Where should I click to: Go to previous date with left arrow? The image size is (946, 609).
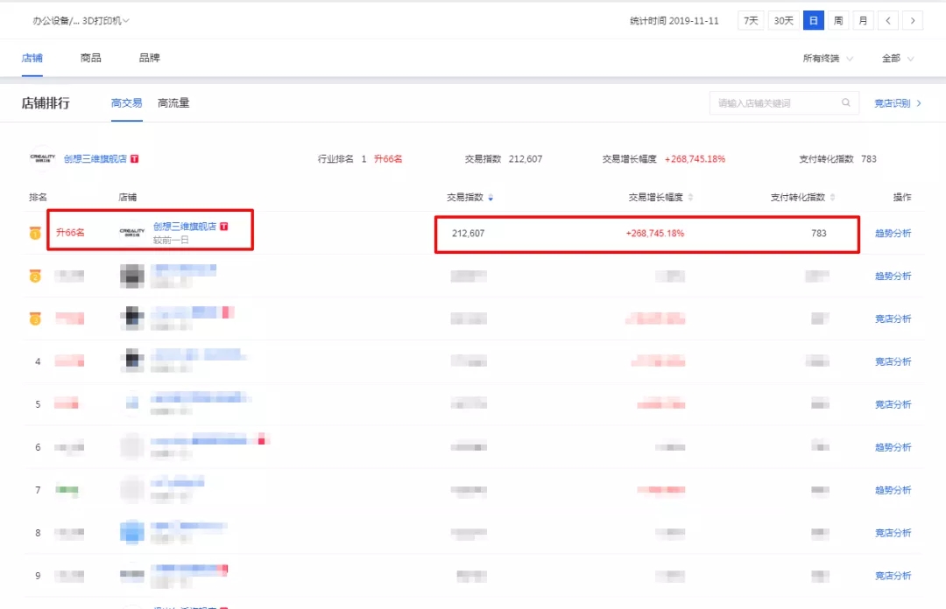tap(888, 20)
